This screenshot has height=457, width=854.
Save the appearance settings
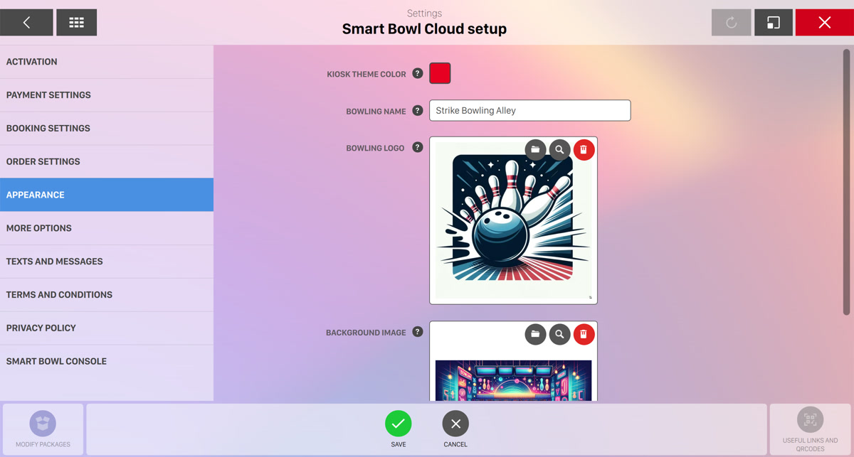tap(399, 424)
